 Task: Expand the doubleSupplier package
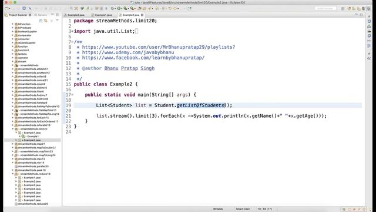pyautogui.click(x=12, y=43)
